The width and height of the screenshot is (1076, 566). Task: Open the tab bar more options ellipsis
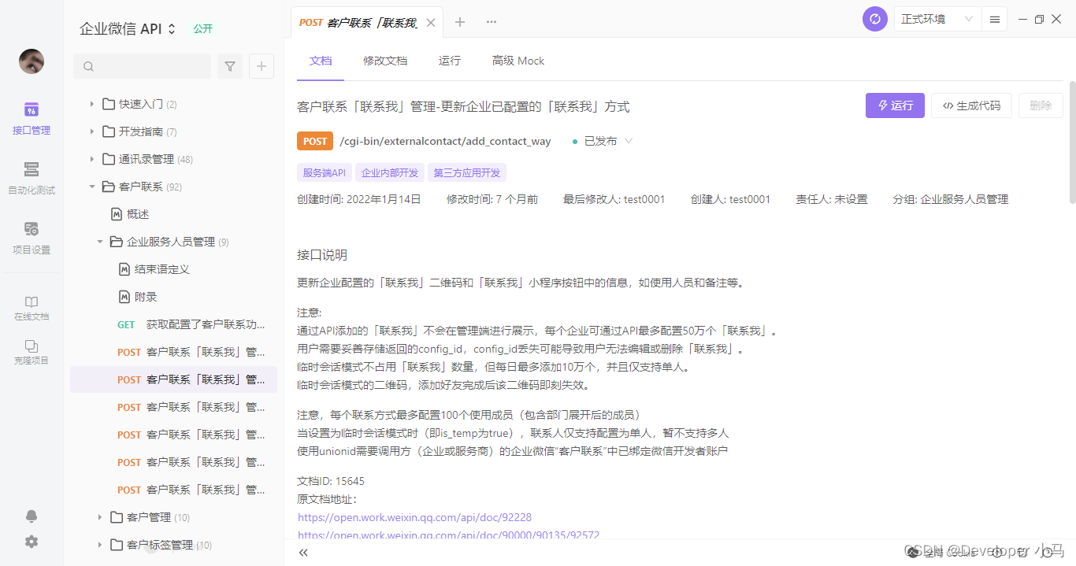coord(492,22)
